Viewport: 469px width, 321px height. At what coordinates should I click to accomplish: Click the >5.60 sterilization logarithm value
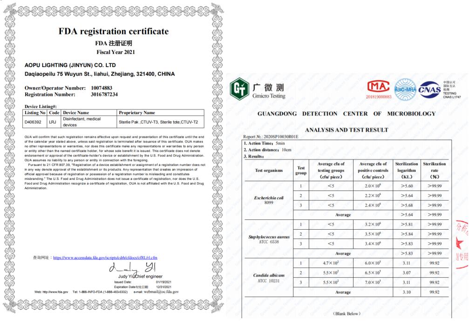(407, 186)
